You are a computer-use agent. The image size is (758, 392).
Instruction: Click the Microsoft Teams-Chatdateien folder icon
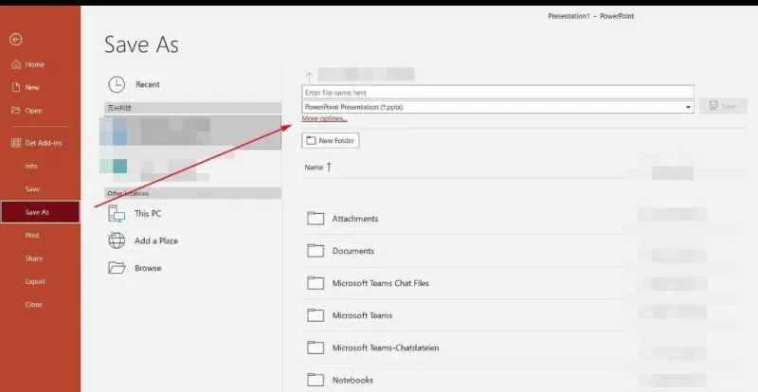tap(316, 347)
